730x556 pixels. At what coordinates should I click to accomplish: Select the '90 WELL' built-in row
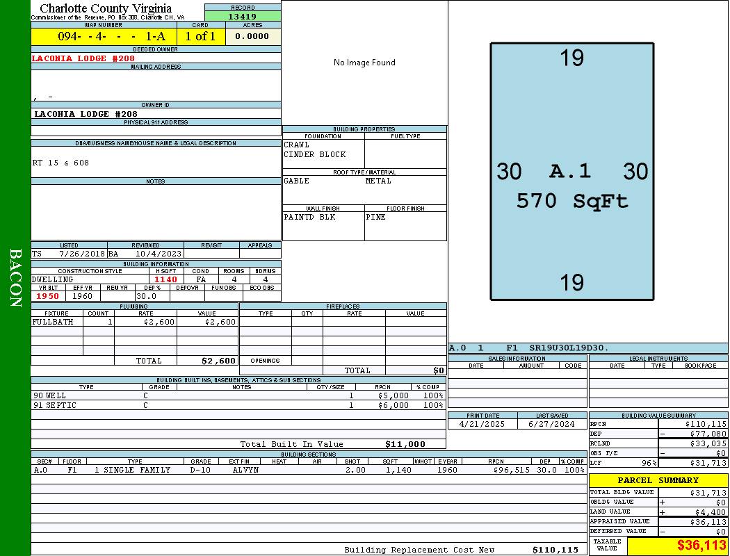click(236, 395)
